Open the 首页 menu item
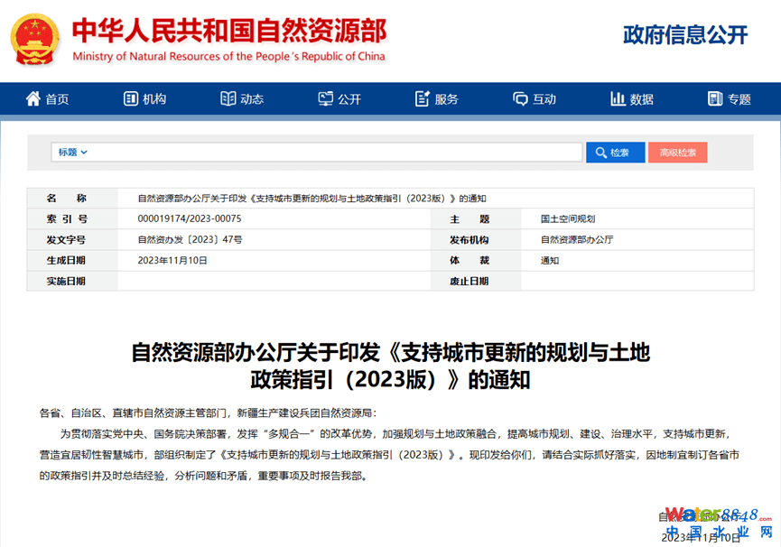The height and width of the screenshot is (547, 781). point(57,99)
